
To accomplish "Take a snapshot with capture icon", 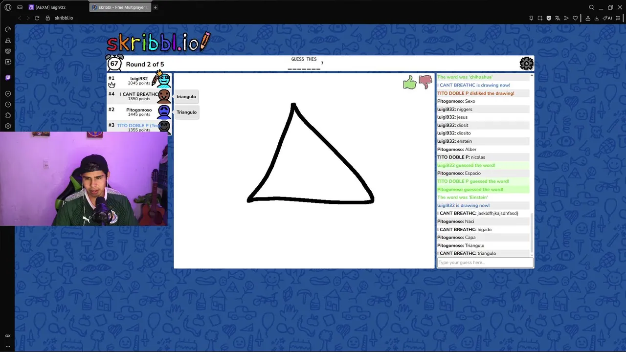I will 540,18.
